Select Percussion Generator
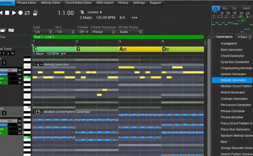Image resolution: width=253 pixels, height=156 pixels. (236, 105)
